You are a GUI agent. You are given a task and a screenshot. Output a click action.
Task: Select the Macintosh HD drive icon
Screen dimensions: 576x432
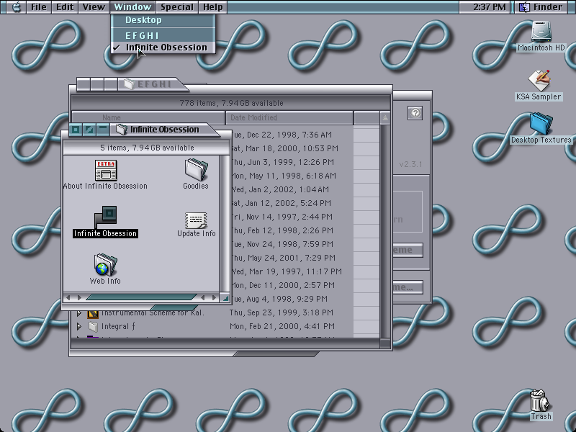(x=541, y=32)
